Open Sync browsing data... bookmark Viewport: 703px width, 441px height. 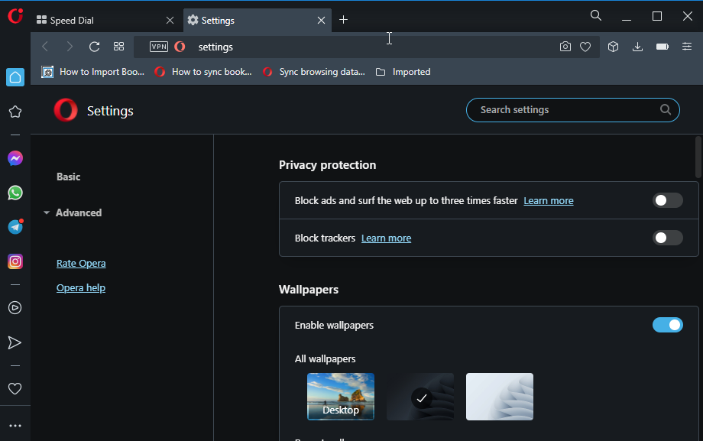[x=314, y=72]
